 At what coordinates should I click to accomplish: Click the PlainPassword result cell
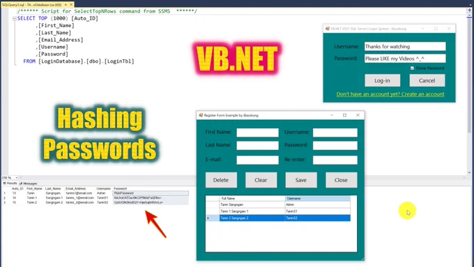[151, 193]
